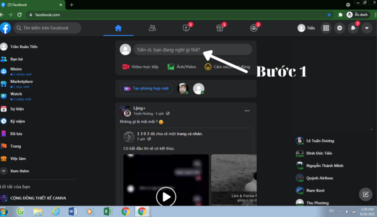The width and height of the screenshot is (377, 217).
Task: Open the Marketplace tab in the top navigation
Action: 220,28
